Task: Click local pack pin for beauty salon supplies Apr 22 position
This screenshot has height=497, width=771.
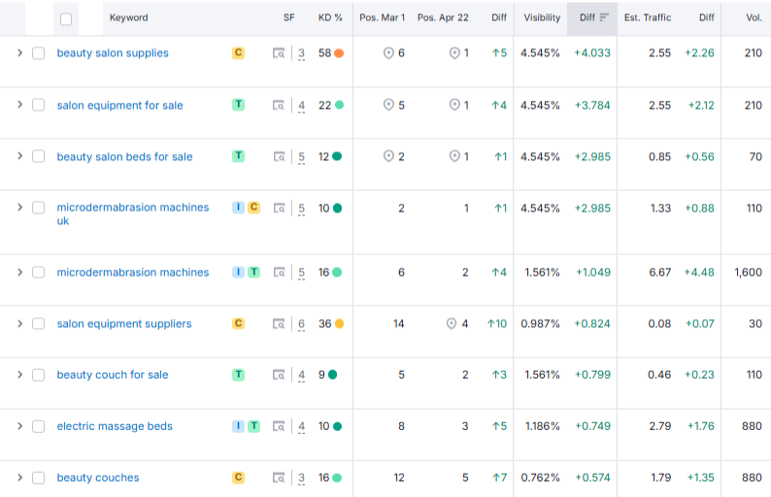Action: (454, 53)
